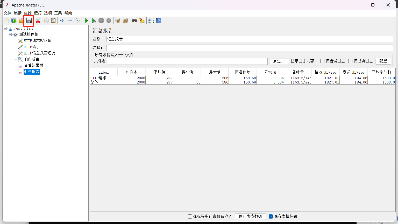Clear results with the single broom icon
Viewport: 398px width, 224px height.
[118, 20]
